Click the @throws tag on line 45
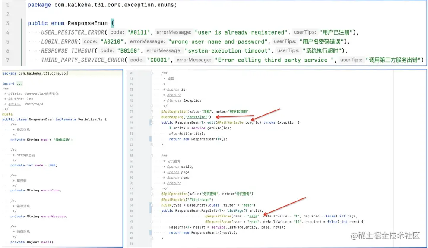Viewport: 428px width, 248px height. click(174, 100)
